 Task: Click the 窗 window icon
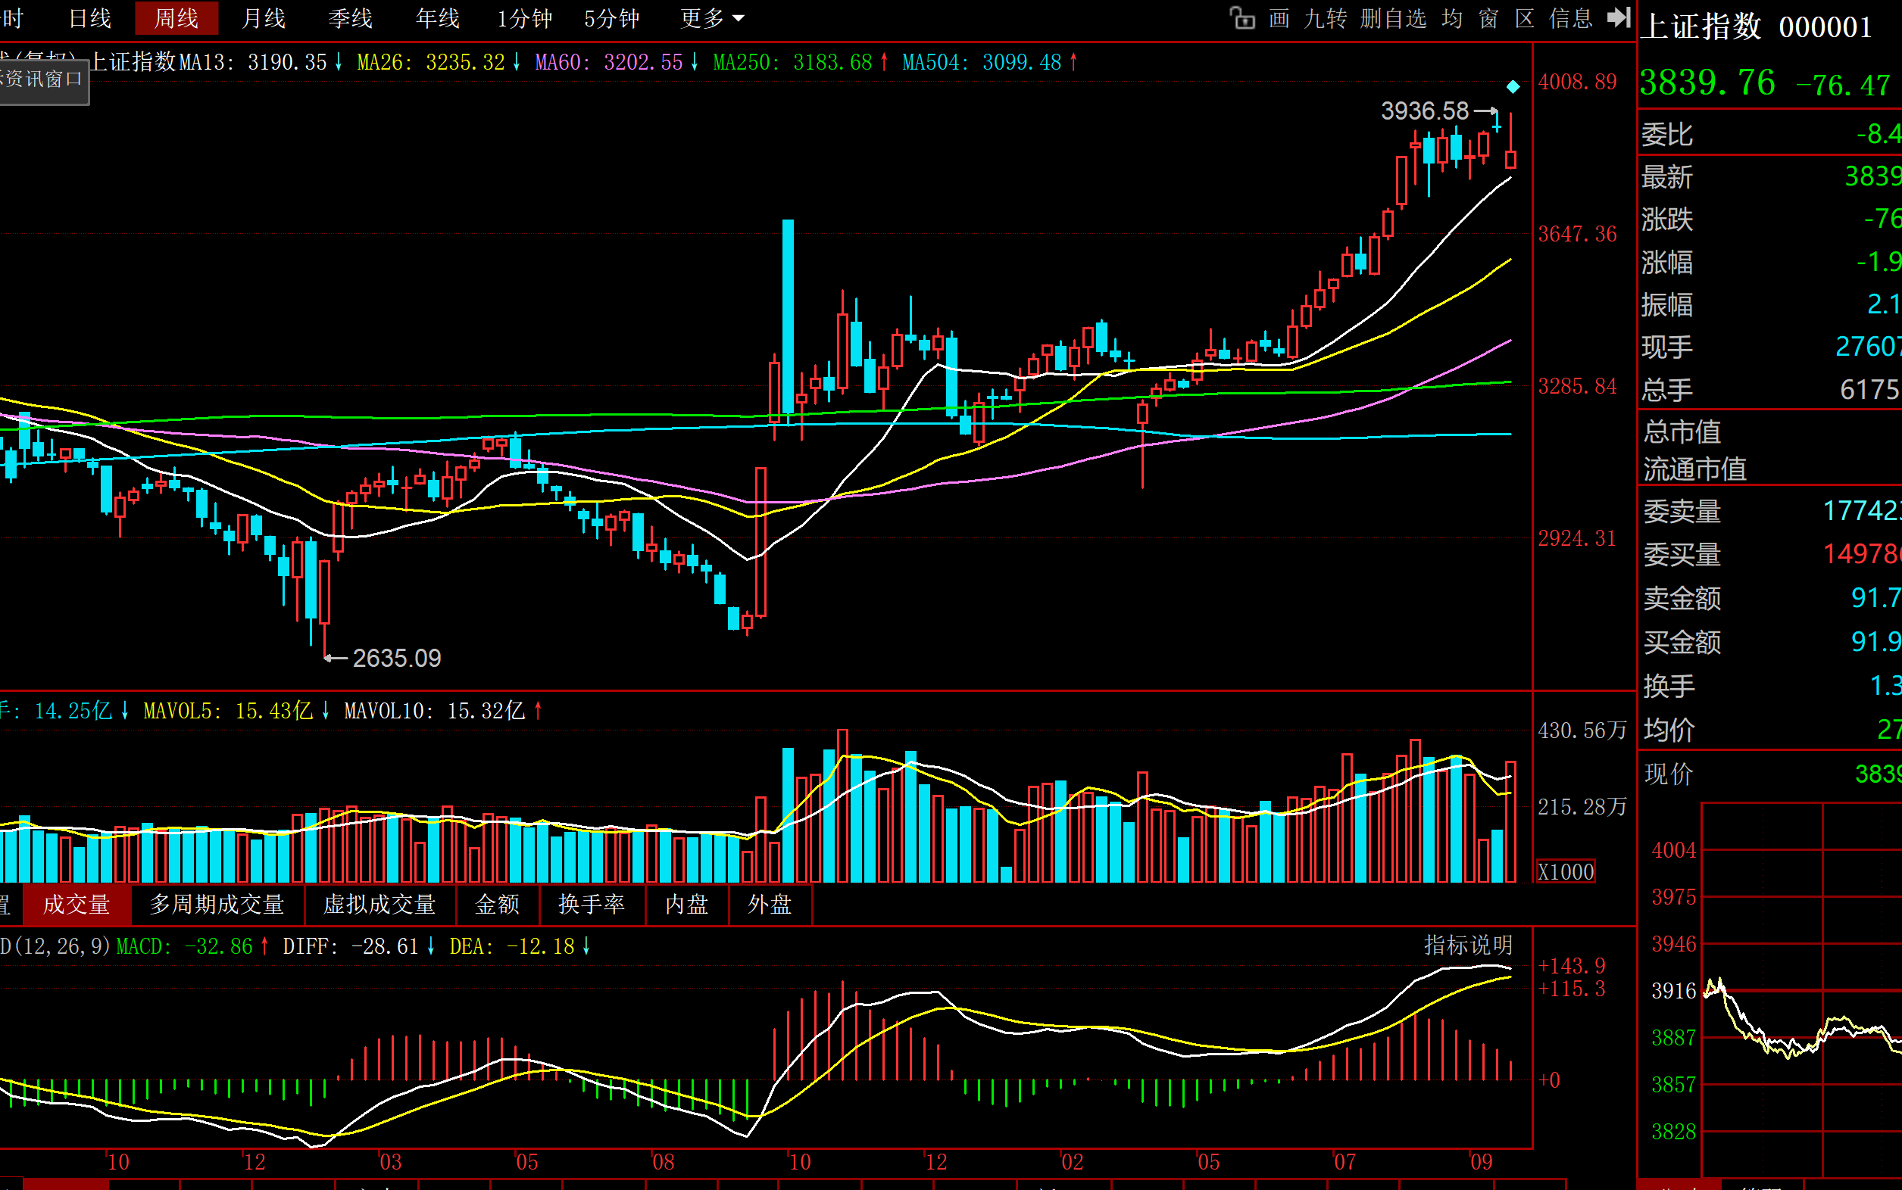(1488, 18)
